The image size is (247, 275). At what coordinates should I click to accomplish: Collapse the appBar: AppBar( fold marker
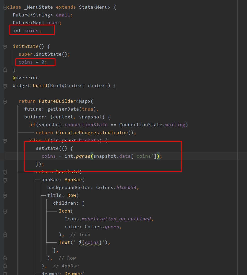[5, 180]
